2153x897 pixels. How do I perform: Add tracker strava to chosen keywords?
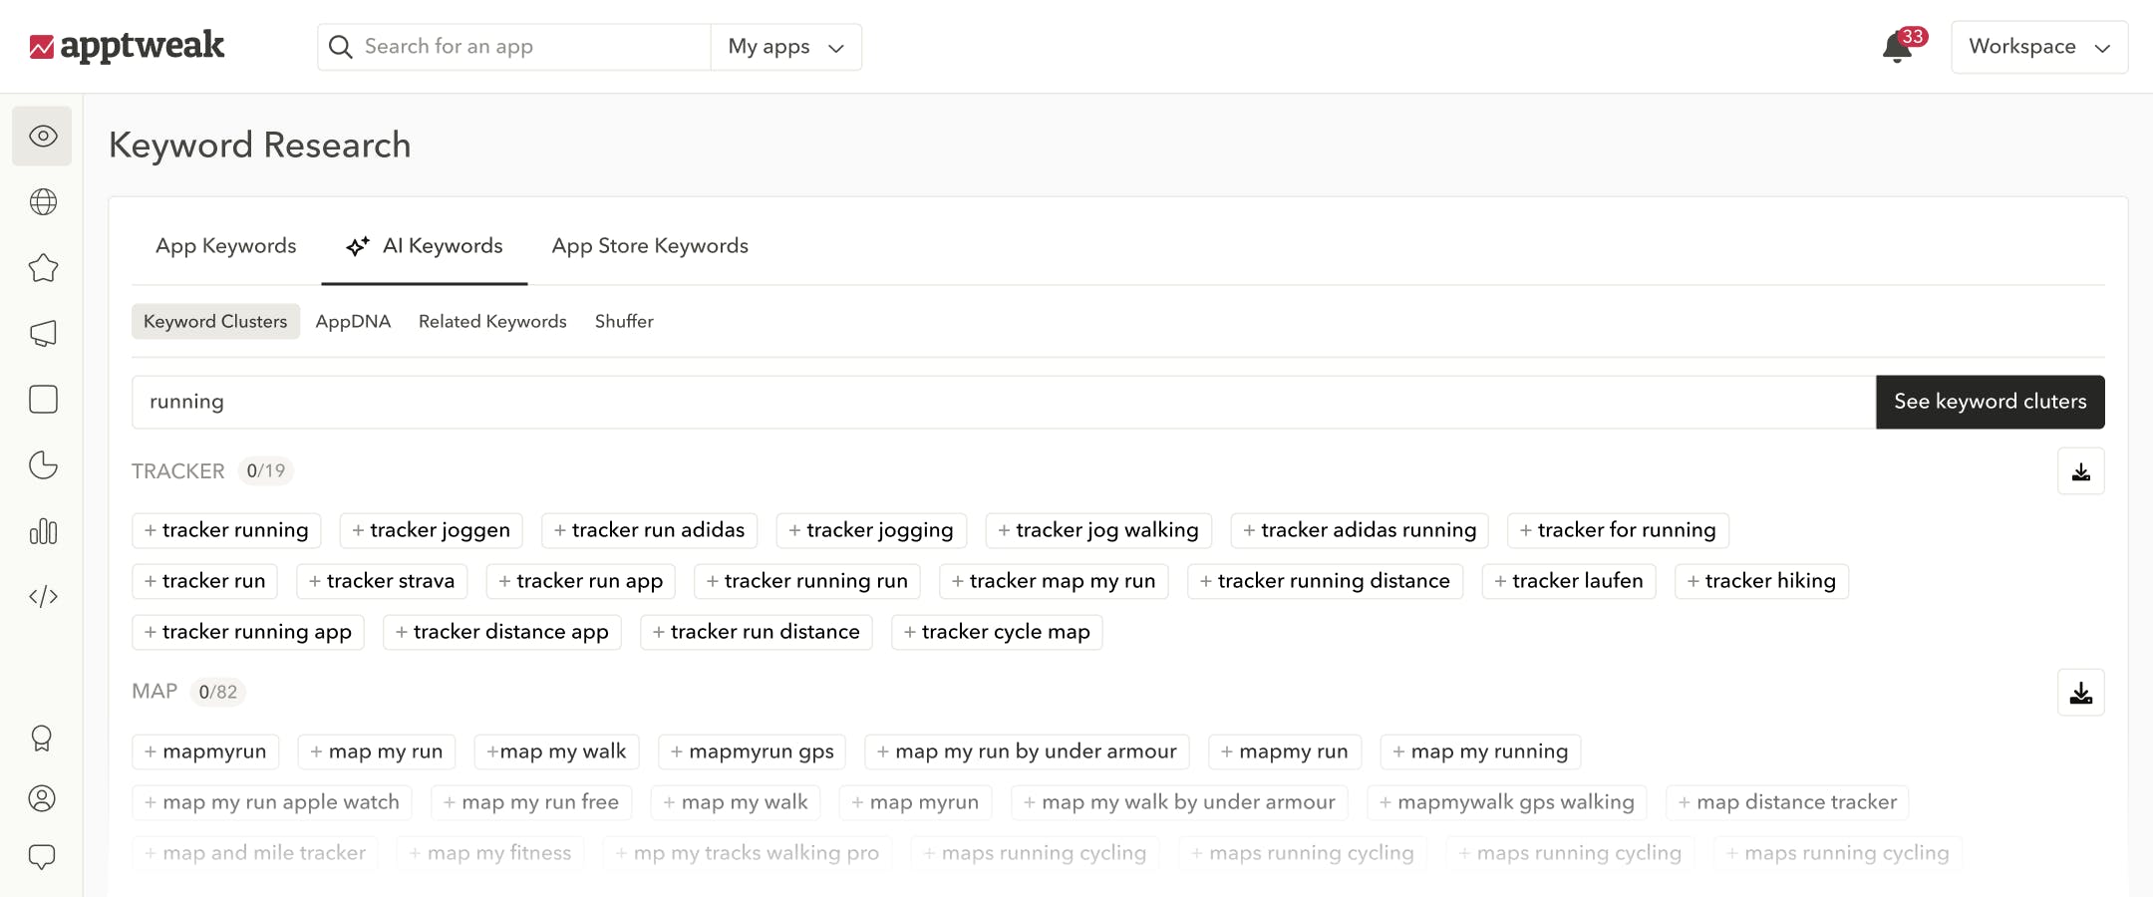click(381, 580)
